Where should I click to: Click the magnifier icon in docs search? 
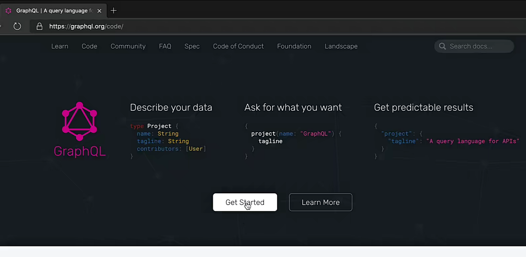click(x=442, y=46)
